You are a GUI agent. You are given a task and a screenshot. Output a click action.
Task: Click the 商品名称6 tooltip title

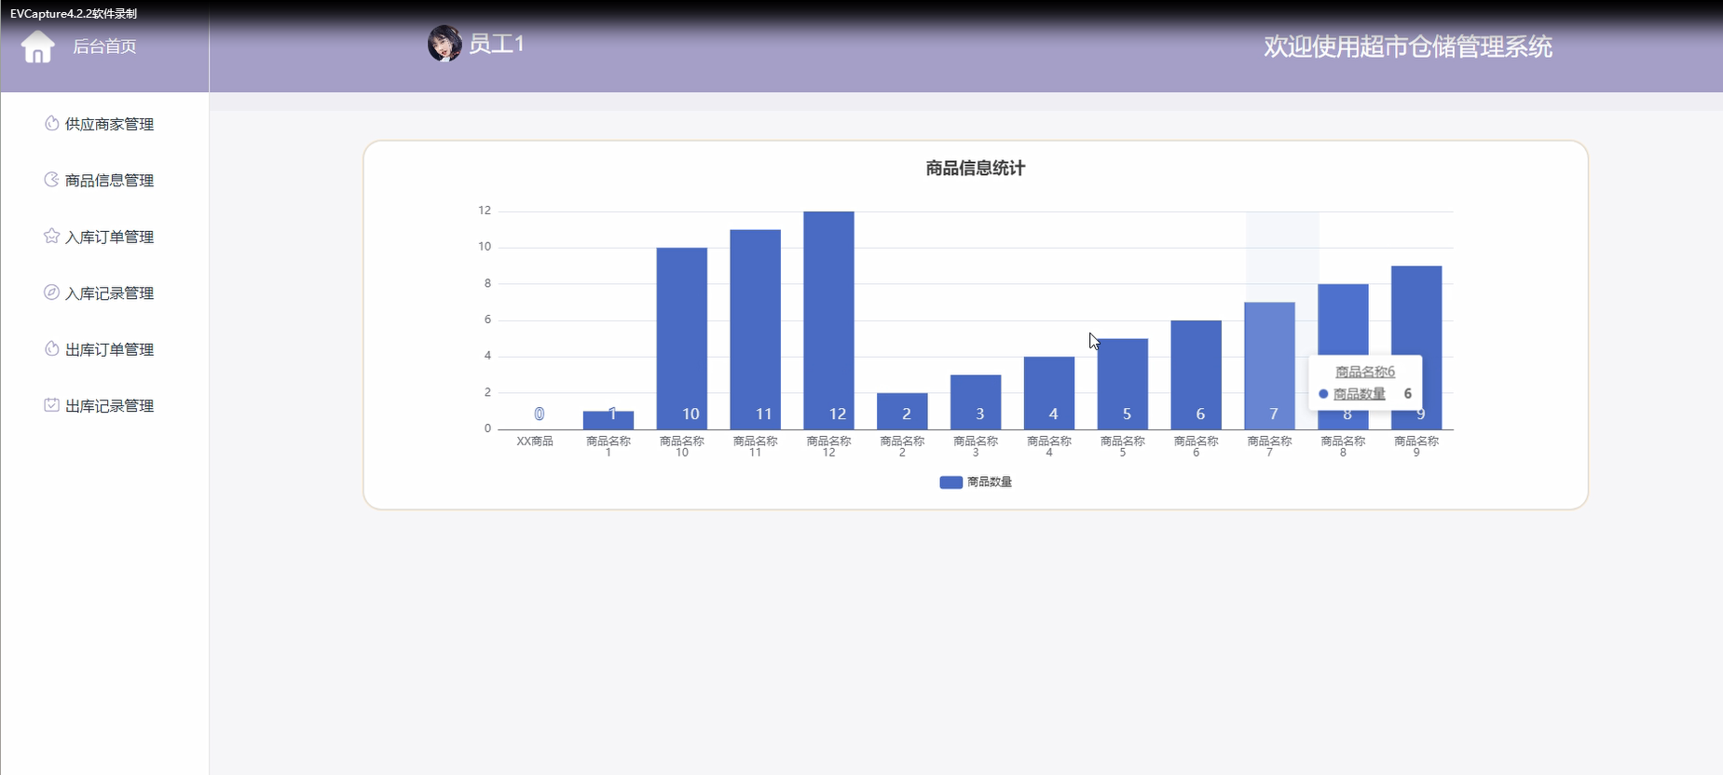click(x=1365, y=372)
